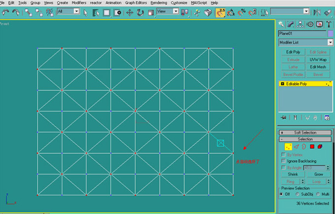Pick the Select Object arrow tool
Viewport: 335px width, 214px height.
click(x=86, y=13)
